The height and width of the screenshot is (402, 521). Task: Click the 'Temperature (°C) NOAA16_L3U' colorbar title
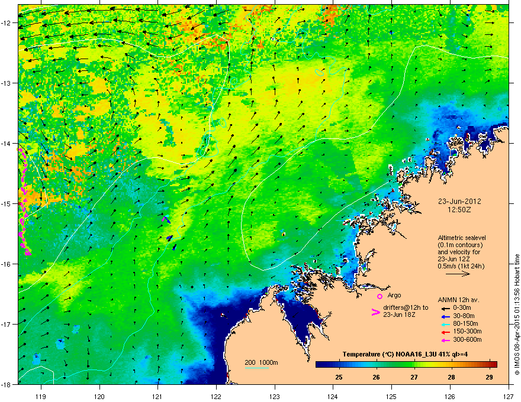coord(390,355)
